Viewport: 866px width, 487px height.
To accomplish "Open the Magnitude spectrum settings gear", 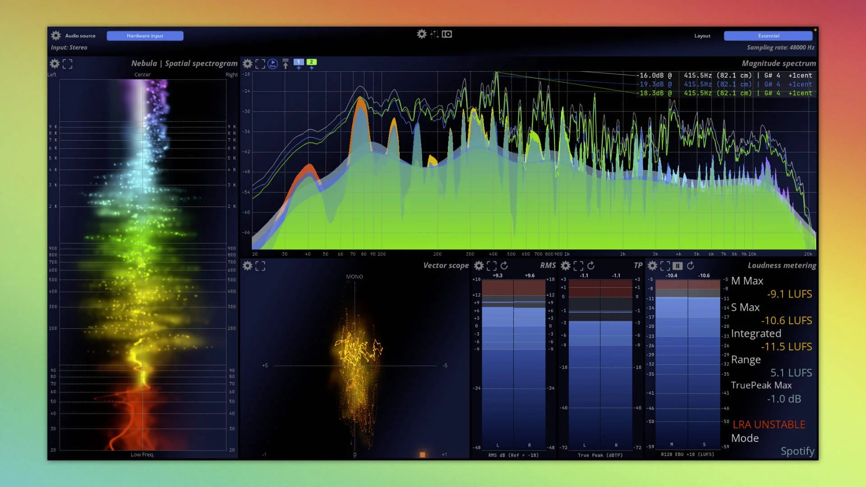I will click(x=247, y=64).
